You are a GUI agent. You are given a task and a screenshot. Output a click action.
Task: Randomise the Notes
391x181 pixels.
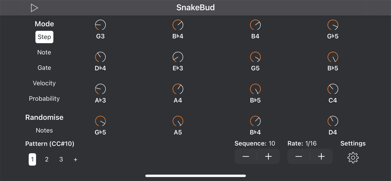(44, 130)
